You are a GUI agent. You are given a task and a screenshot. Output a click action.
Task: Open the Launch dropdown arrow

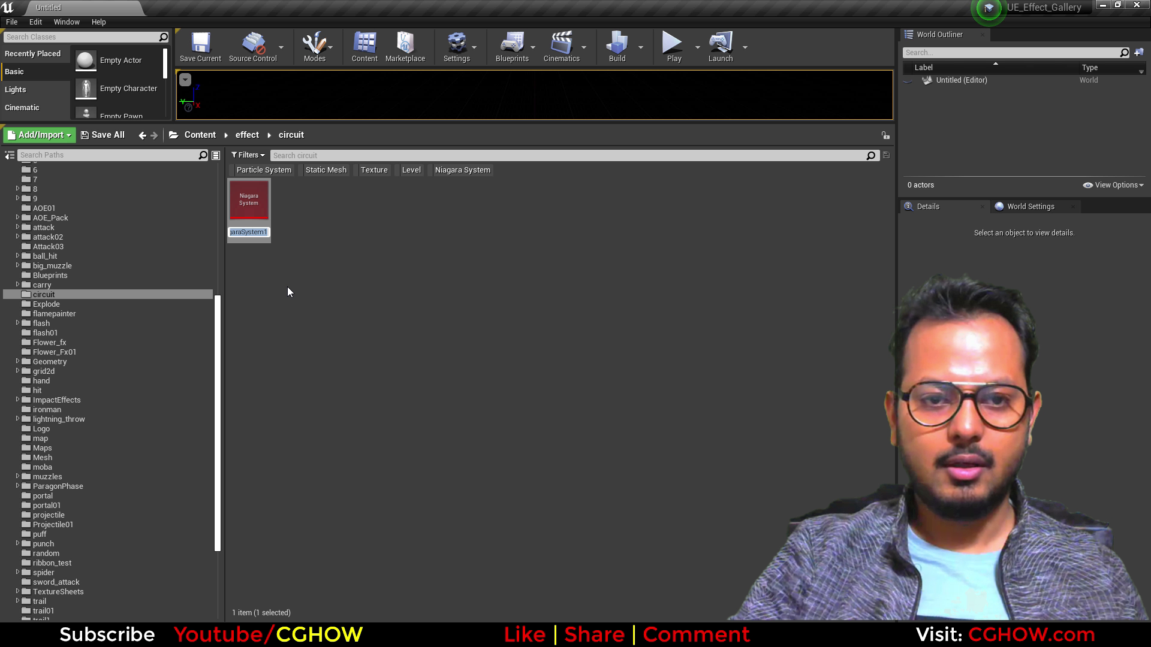tap(745, 47)
